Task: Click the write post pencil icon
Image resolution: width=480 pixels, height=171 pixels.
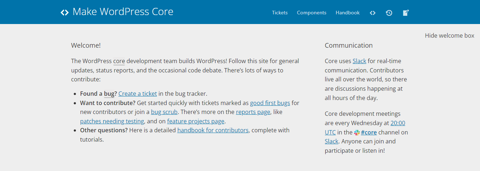Action: pos(406,13)
